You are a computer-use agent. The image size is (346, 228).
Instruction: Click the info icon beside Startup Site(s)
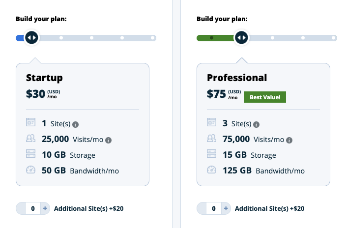click(x=76, y=125)
